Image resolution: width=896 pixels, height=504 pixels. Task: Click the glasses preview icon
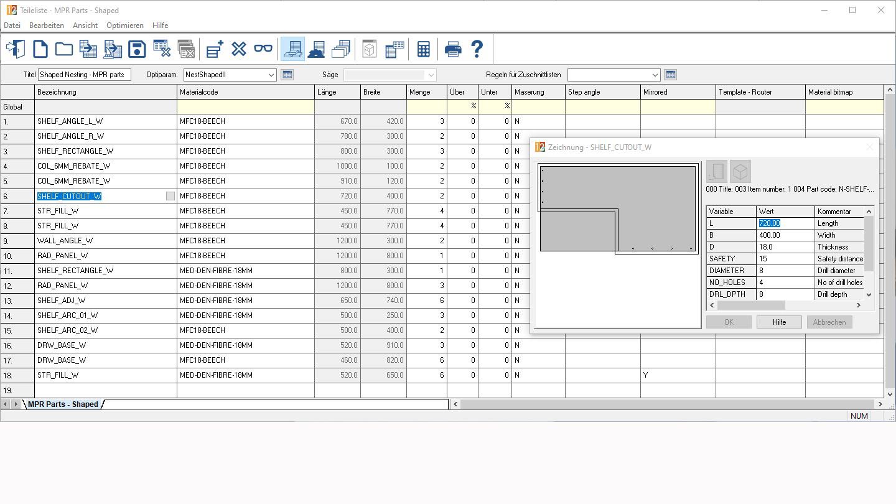pos(263,49)
